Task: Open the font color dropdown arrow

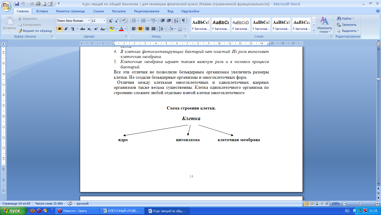Action: tap(126, 29)
